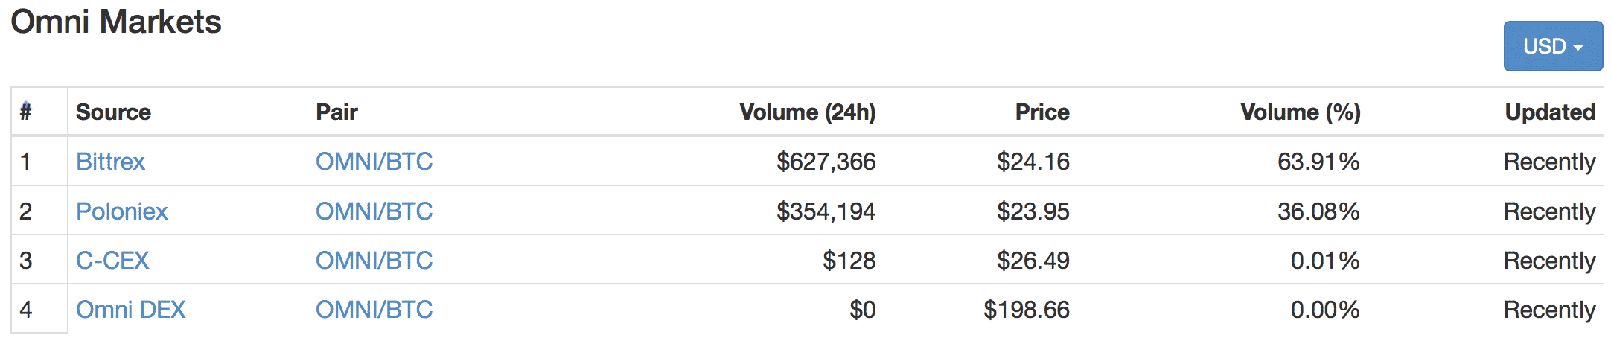Sort table by Source column header
1611x341 pixels.
point(113,112)
